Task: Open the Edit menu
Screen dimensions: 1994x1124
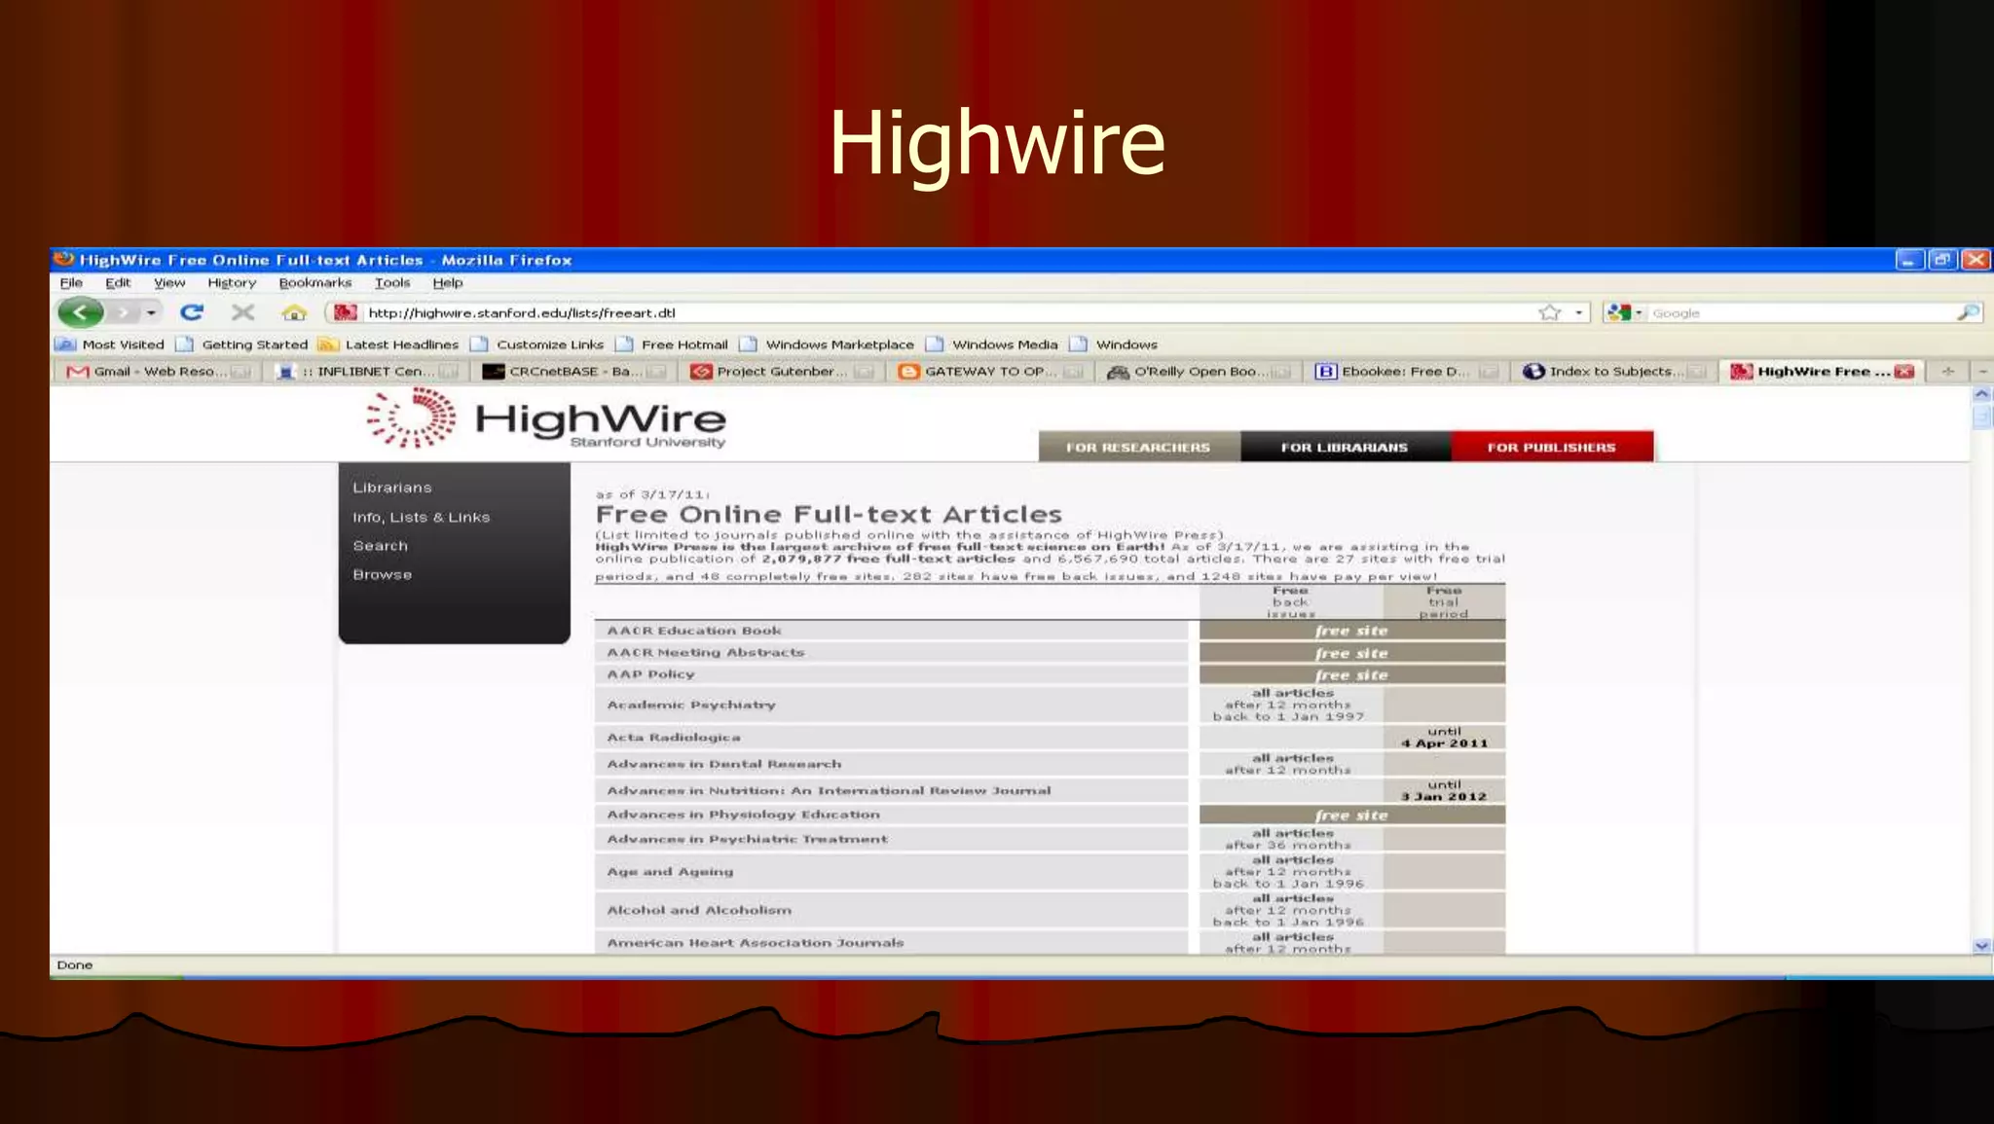Action: click(x=118, y=283)
